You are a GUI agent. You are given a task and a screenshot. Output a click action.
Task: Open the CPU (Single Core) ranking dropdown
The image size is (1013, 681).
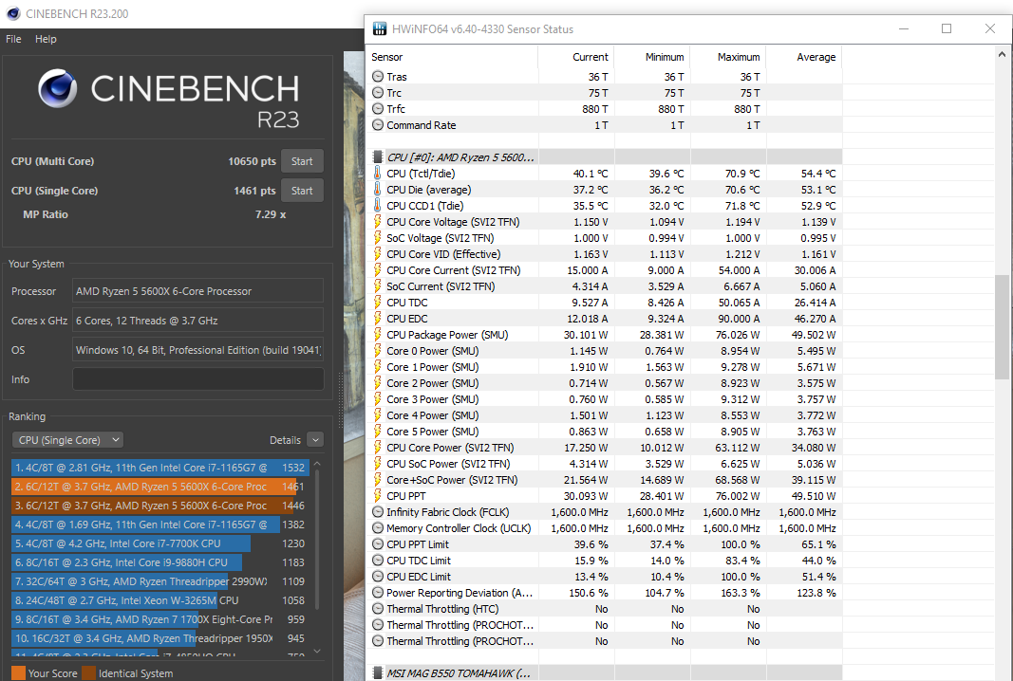coord(67,440)
